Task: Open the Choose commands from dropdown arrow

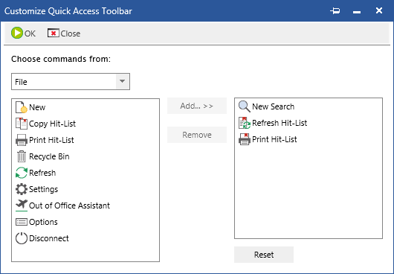Action: (x=123, y=81)
